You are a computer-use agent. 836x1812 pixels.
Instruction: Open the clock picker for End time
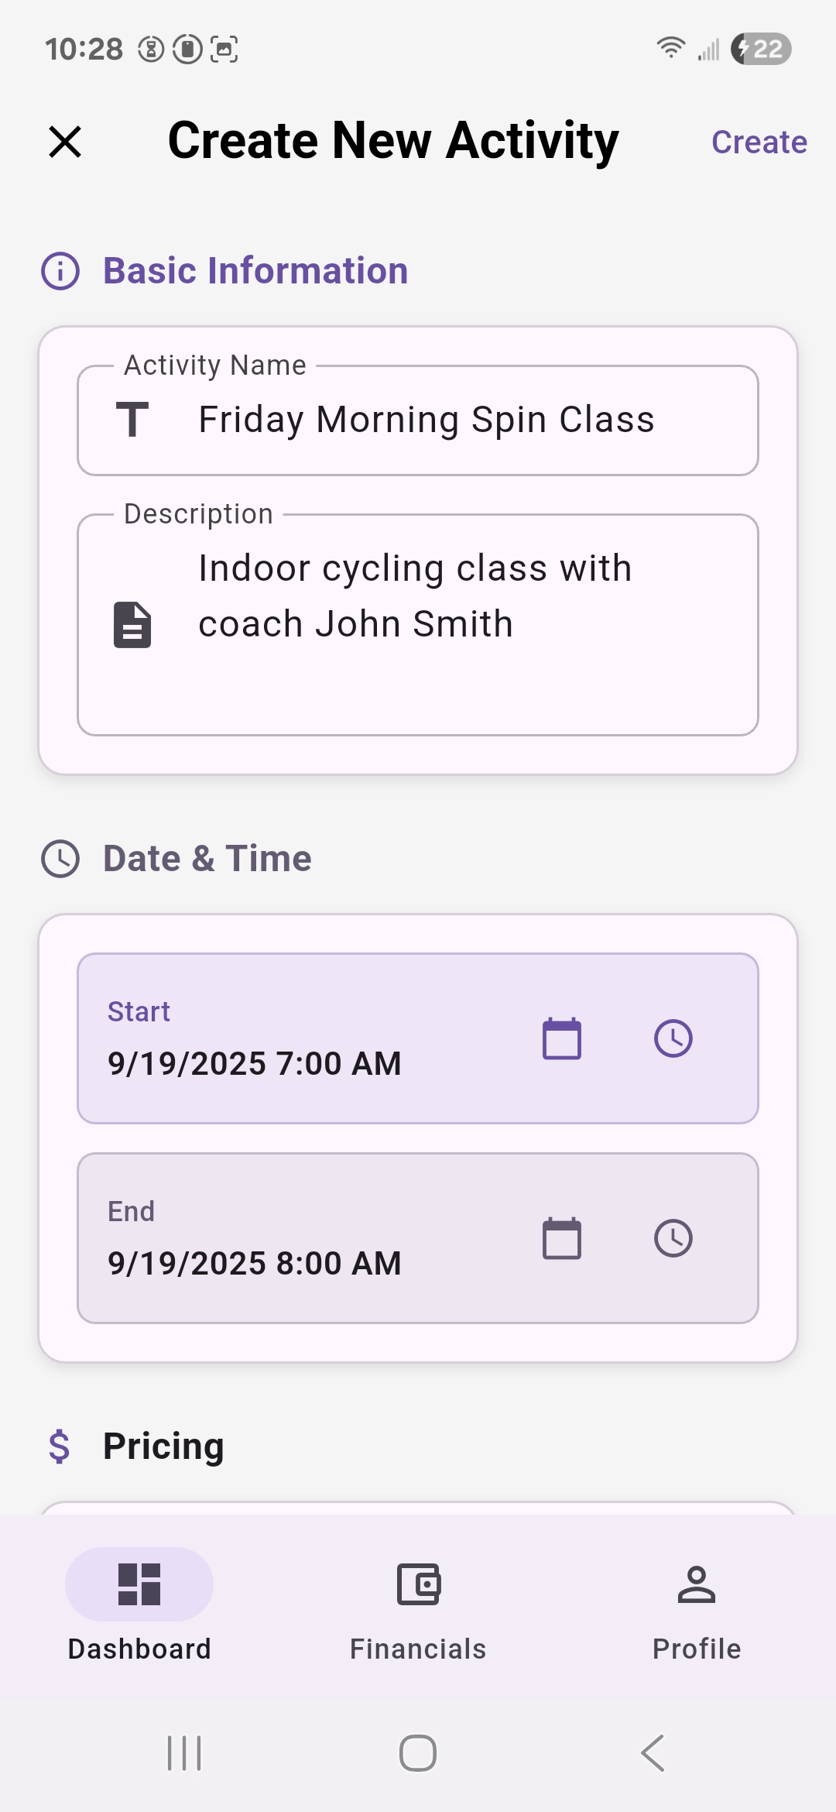point(673,1237)
